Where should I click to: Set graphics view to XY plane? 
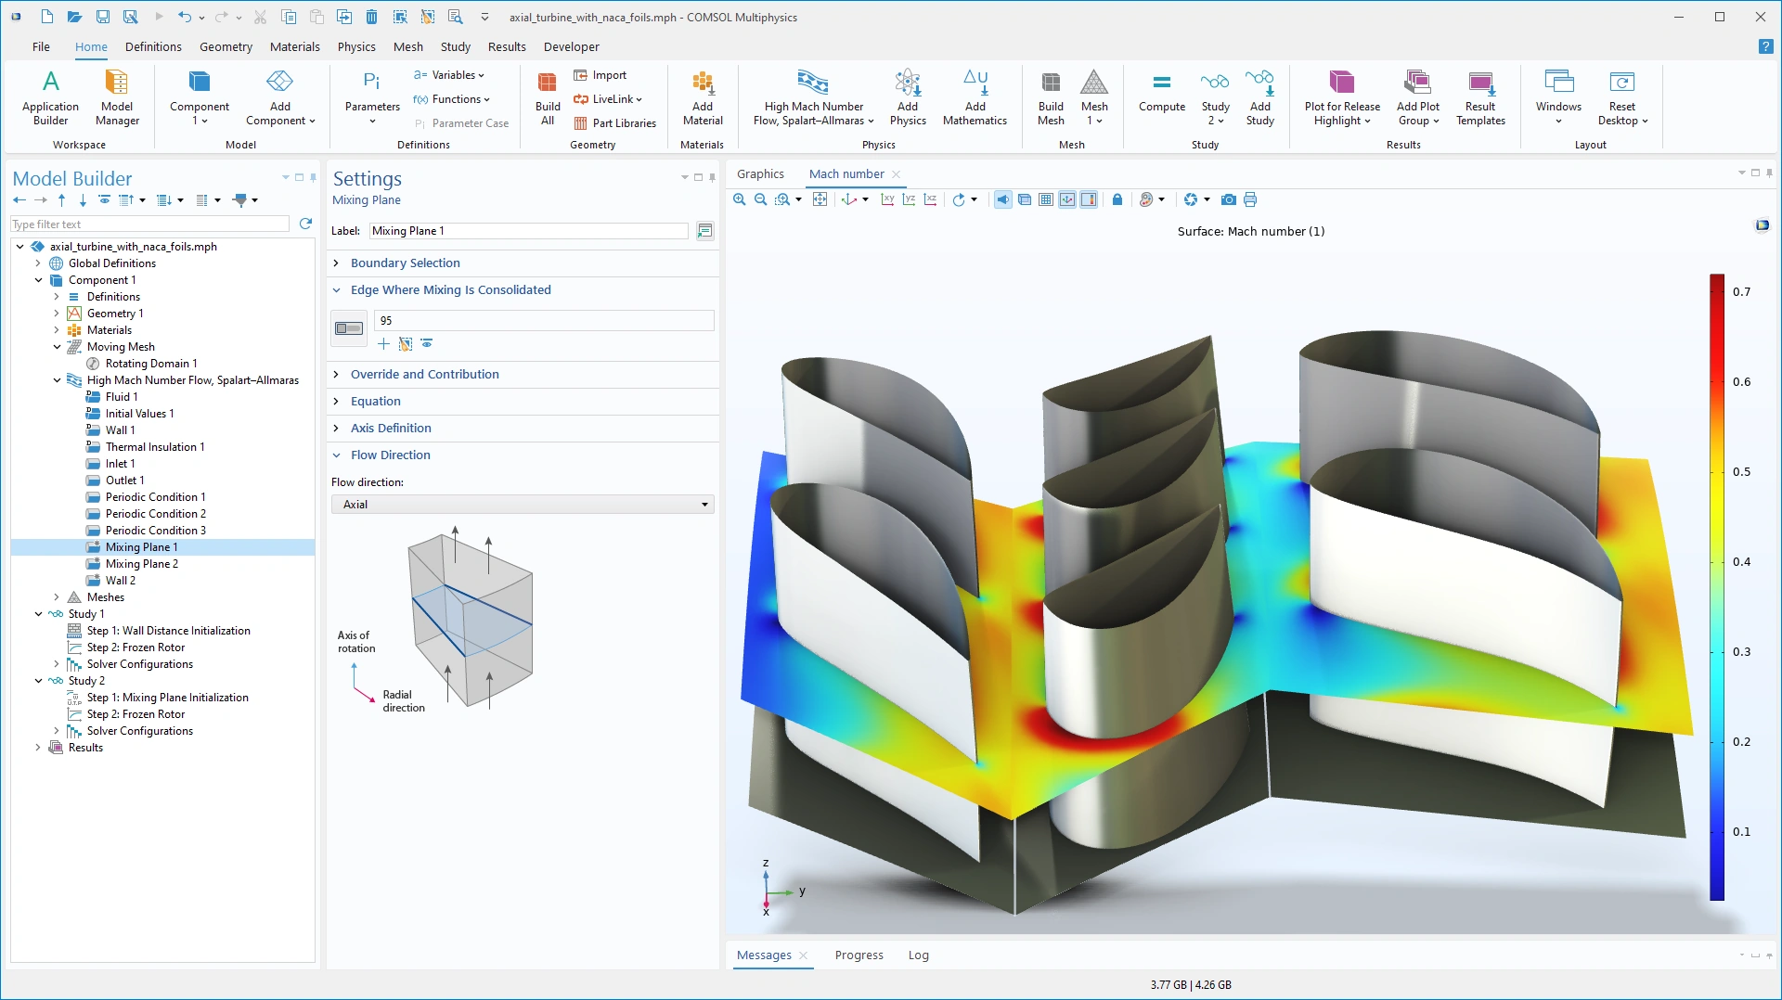point(887,199)
